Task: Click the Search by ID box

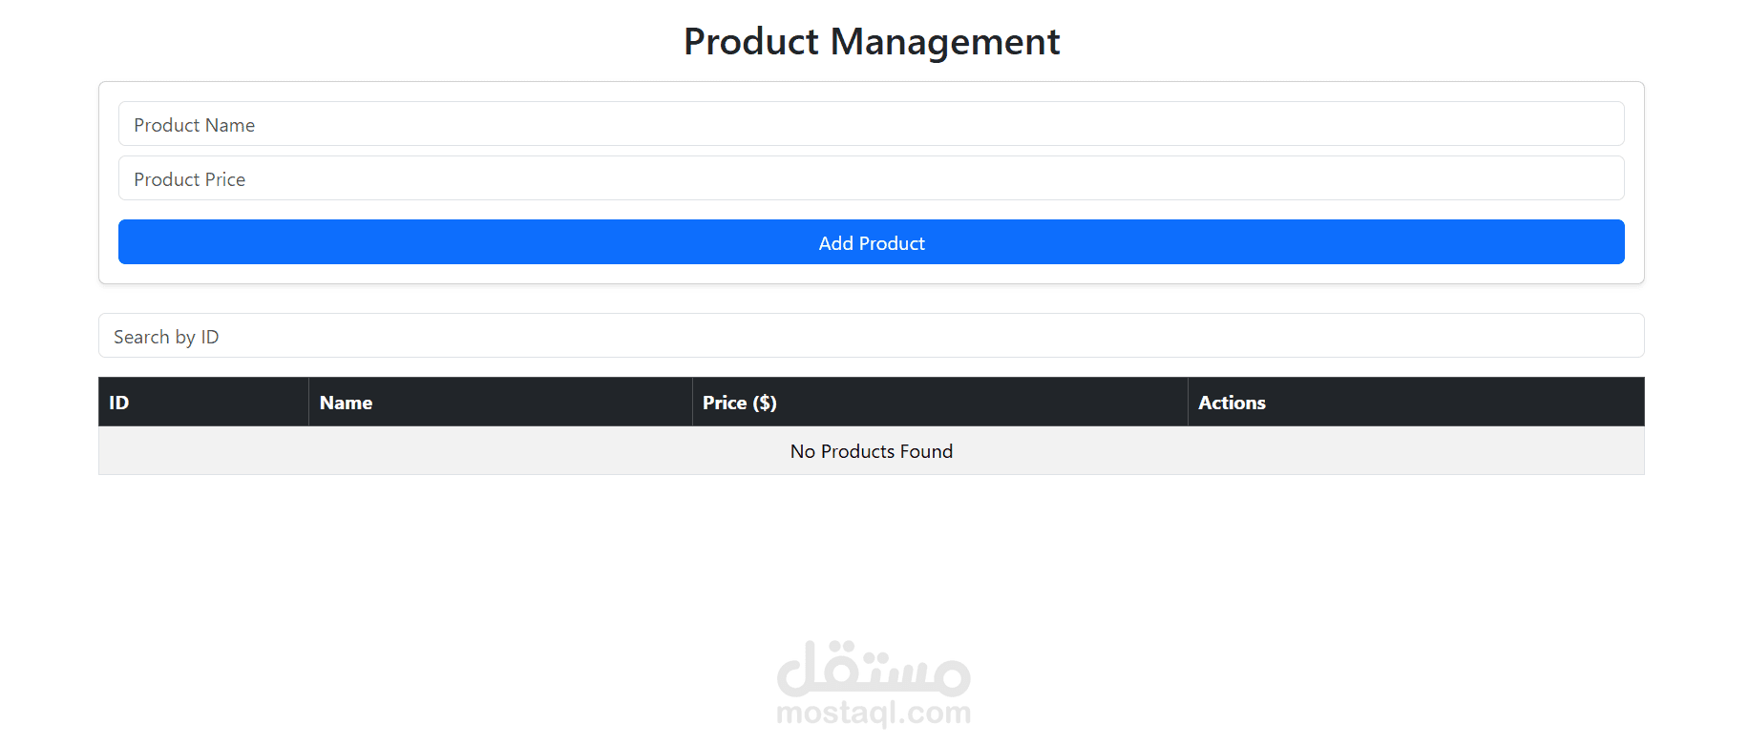Action: click(x=871, y=336)
